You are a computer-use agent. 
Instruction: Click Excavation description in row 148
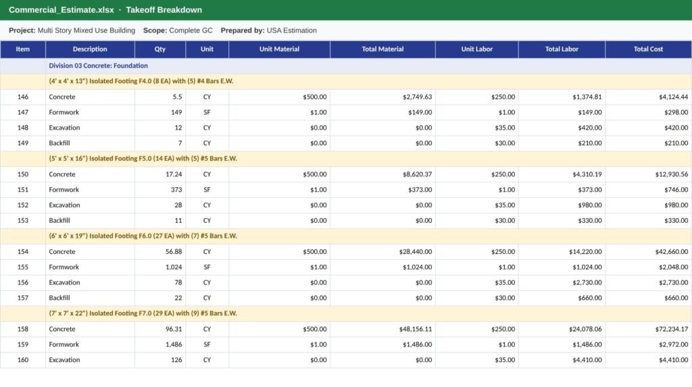[90, 128]
